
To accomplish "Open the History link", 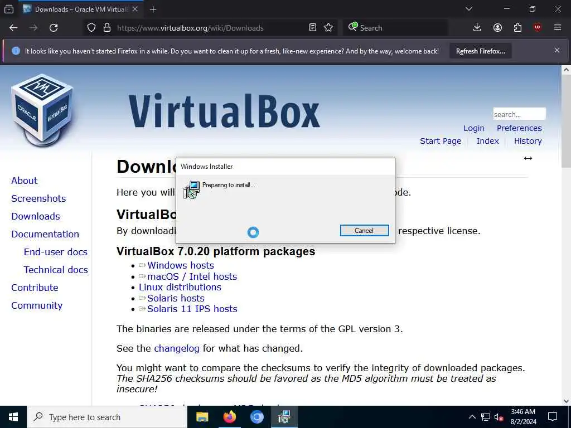I will click(528, 141).
